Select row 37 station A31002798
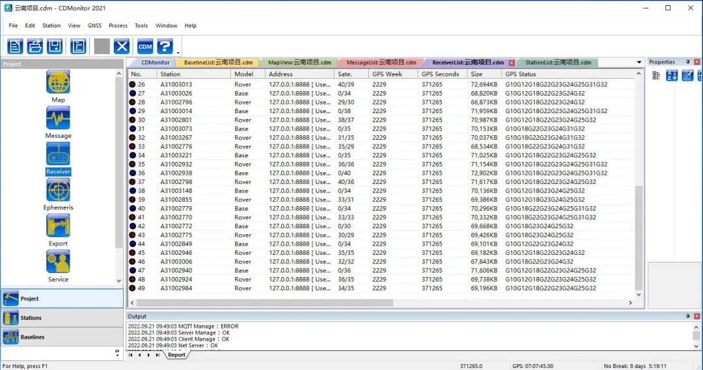Screen dimensions: 703x370 click(176, 182)
